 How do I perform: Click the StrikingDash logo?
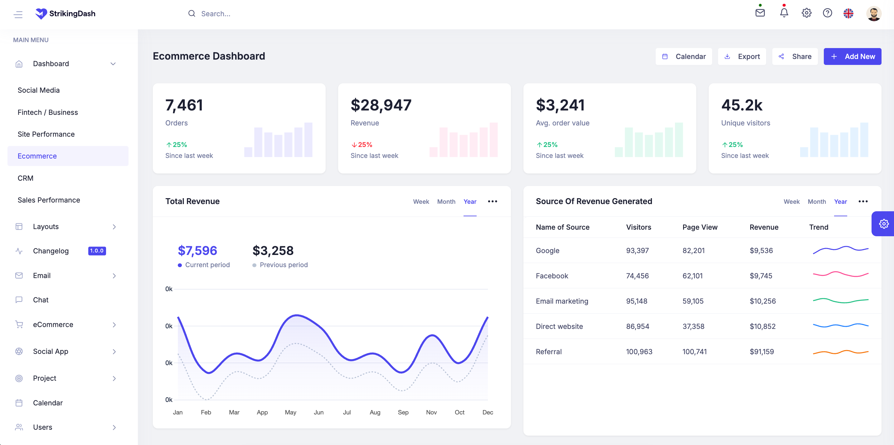pyautogui.click(x=65, y=13)
